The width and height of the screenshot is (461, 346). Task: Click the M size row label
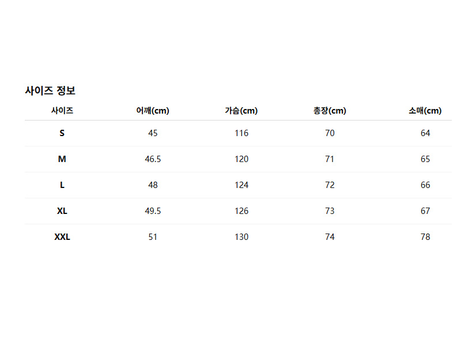(x=62, y=159)
